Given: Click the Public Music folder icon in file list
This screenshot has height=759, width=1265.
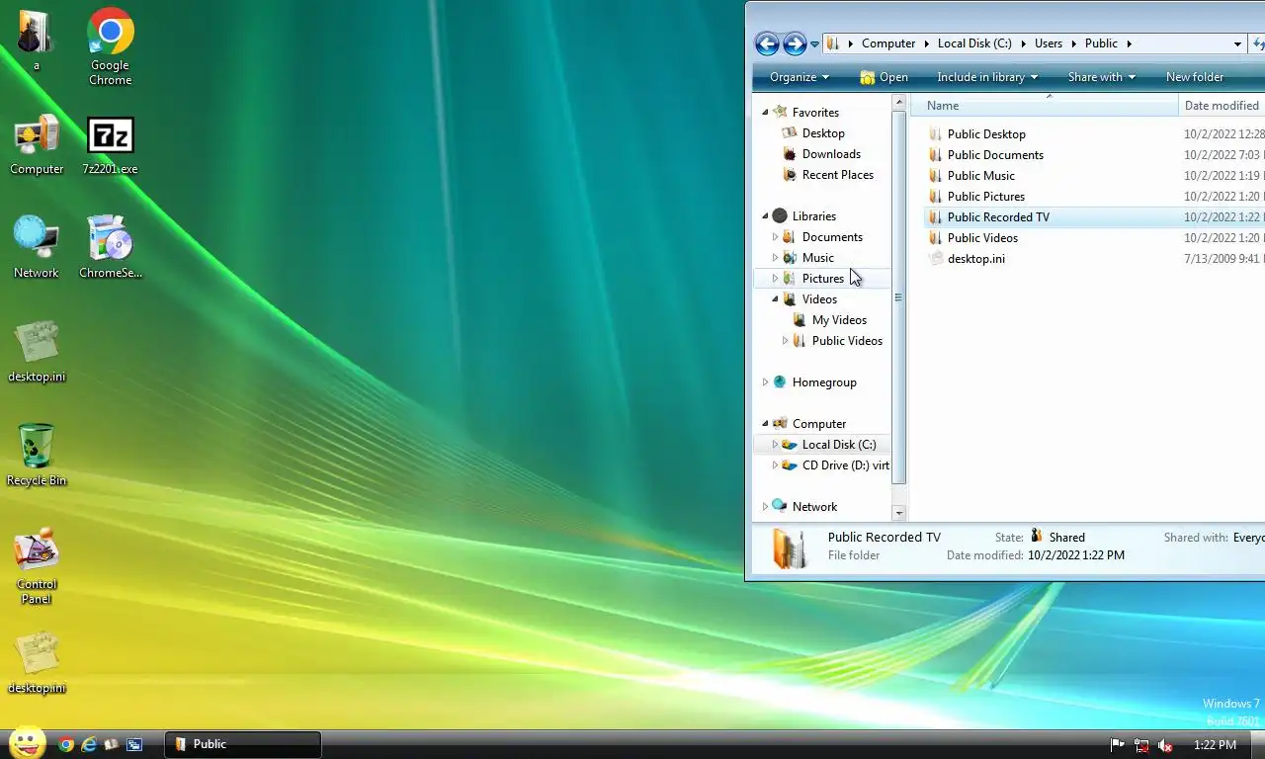Looking at the screenshot, I should pos(936,176).
